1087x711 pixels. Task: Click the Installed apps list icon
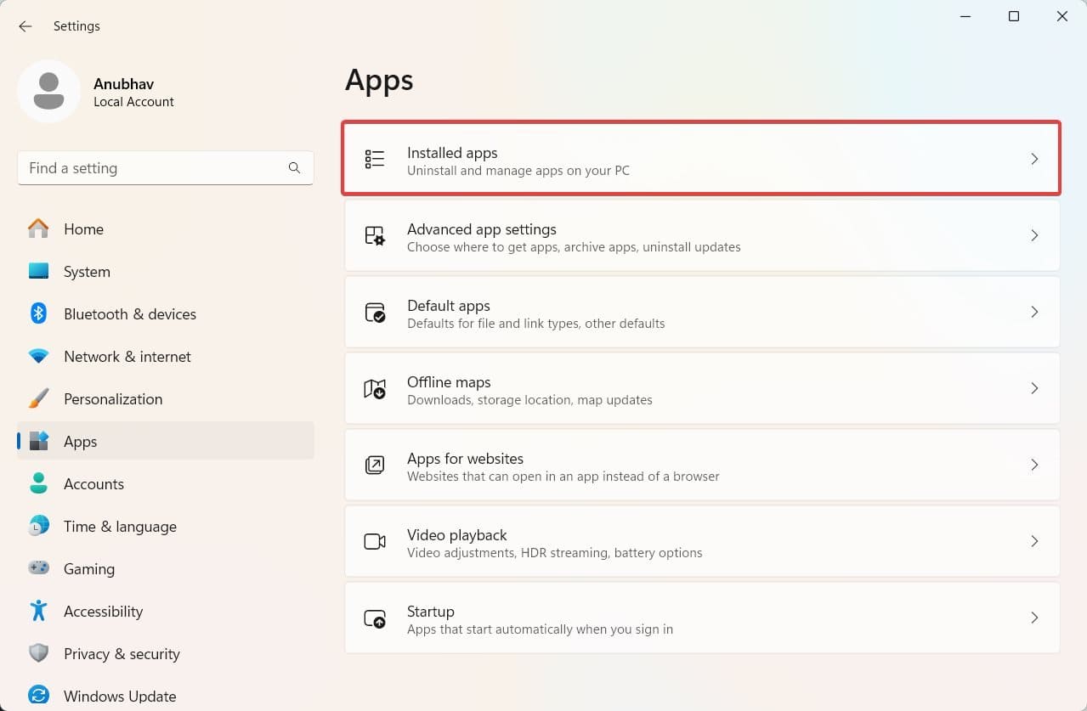pos(375,159)
